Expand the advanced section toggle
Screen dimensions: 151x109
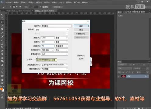click(x=27, y=59)
